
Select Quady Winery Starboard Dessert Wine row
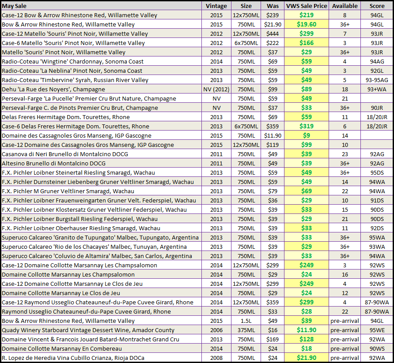88,330
